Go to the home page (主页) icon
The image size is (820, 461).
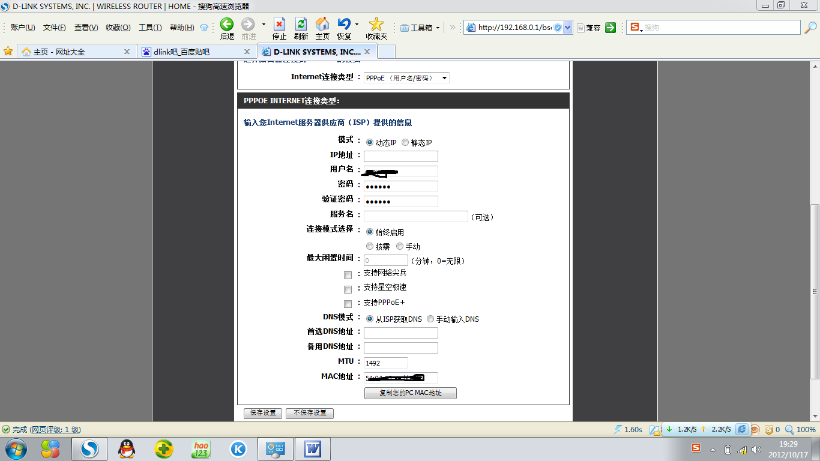tap(322, 24)
